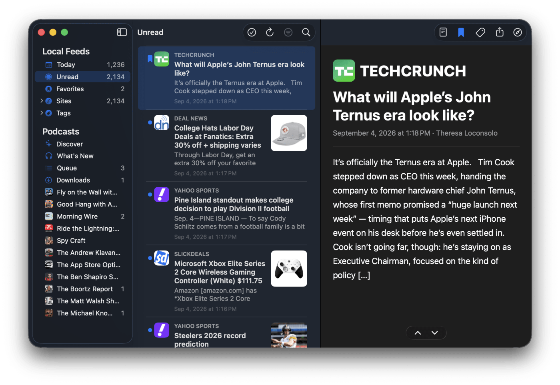
Task: Open Steelers 2026 record prediction article
Action: click(226, 333)
